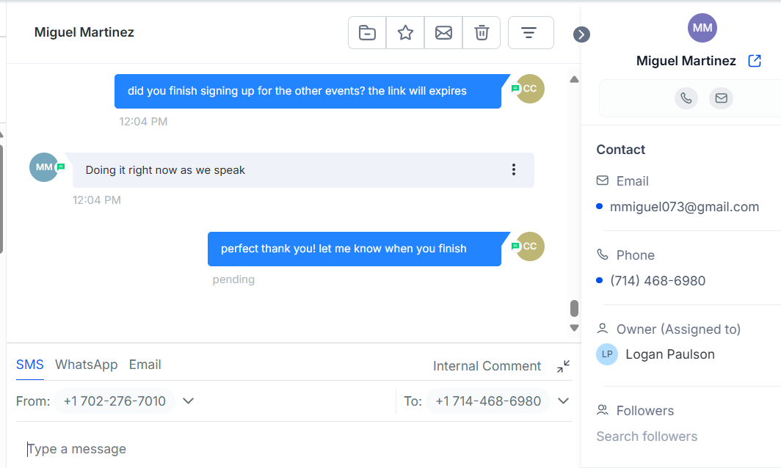
Task: Click the phone call icon under contact name
Action: click(686, 98)
